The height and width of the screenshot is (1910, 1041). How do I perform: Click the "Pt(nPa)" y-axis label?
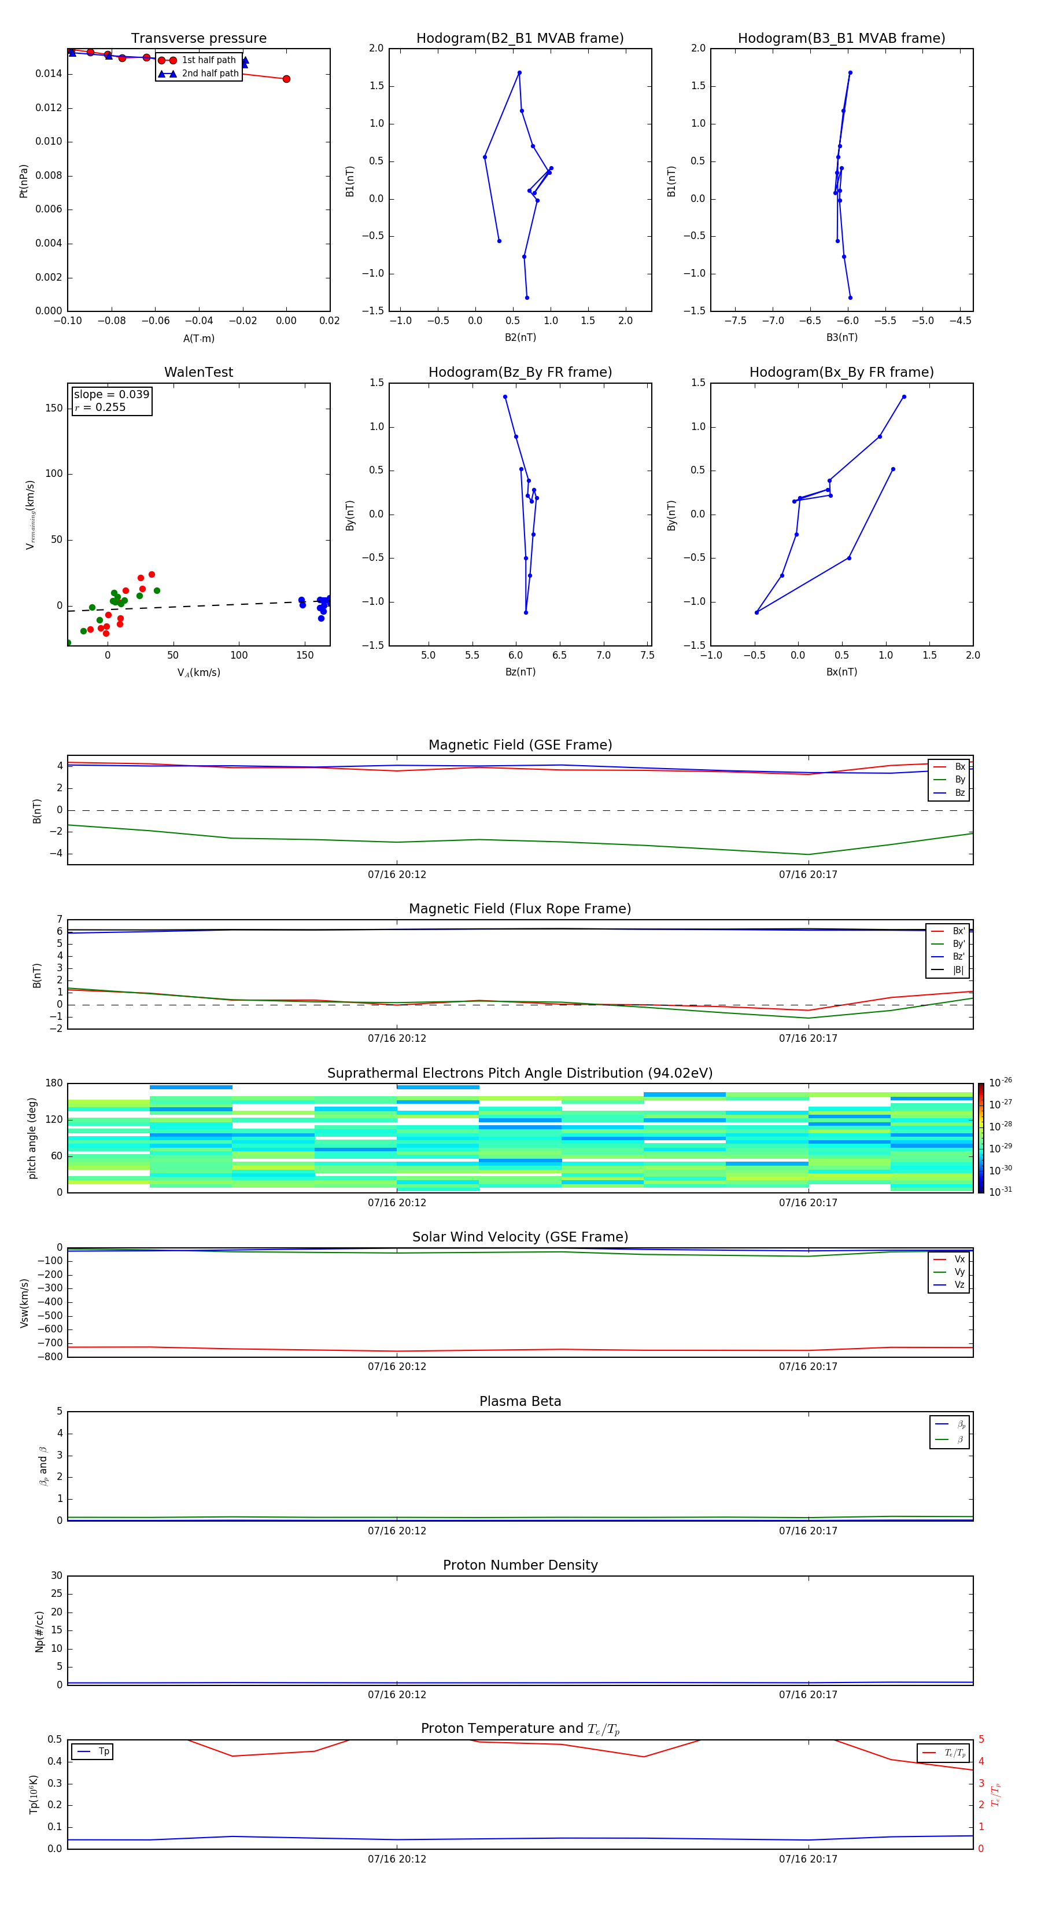click(24, 181)
